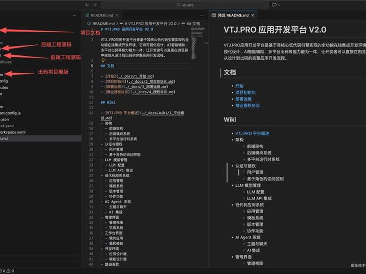Image resolution: width=366 pixels, height=274 pixels.
Task: Click '# VTJ.PRO 应用开发平台 V2.0' editor line
Action: coord(127,29)
